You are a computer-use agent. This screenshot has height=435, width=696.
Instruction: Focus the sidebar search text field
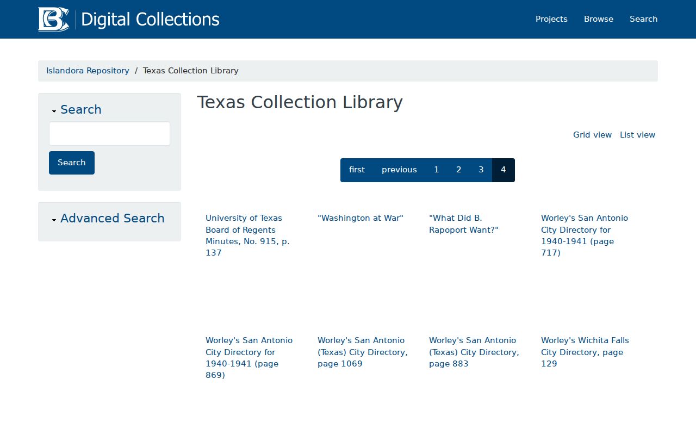coord(109,133)
